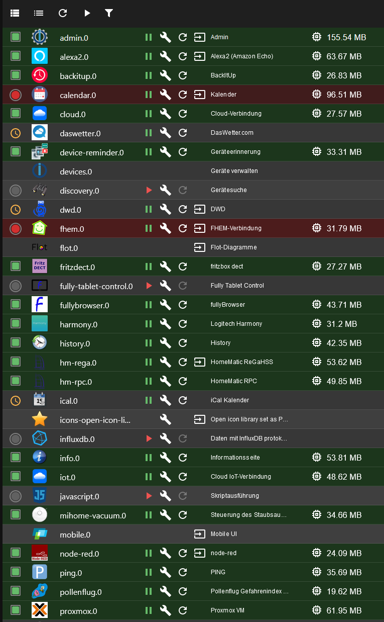Click the reload instances toolbar icon
384x622 pixels.
tap(63, 13)
